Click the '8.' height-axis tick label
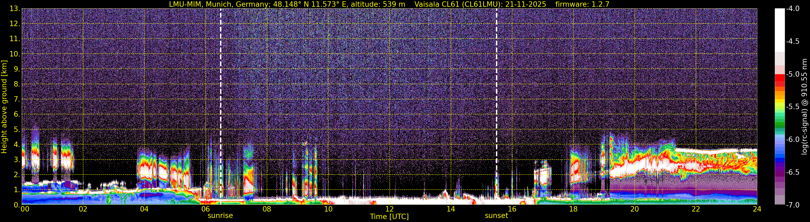This screenshot has width=810, height=222. tap(17, 84)
